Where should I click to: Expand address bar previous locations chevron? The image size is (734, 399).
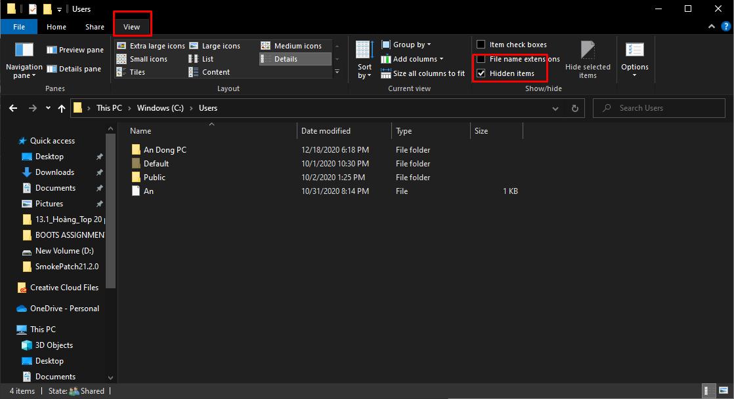click(x=555, y=108)
